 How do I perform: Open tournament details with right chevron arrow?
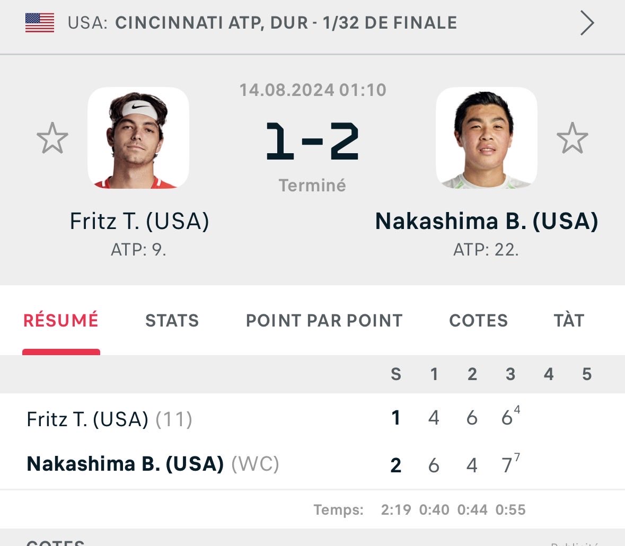pos(587,23)
